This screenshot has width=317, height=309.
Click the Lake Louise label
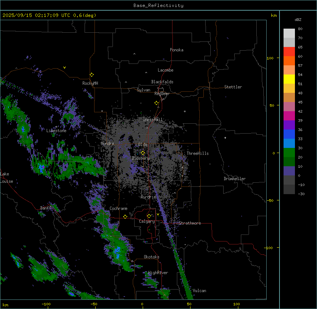pos(7,178)
